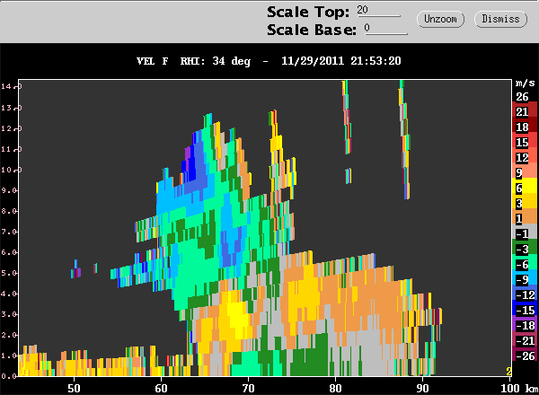The width and height of the screenshot is (539, 395).
Task: Edit the Scale Top value field
Action: (378, 10)
